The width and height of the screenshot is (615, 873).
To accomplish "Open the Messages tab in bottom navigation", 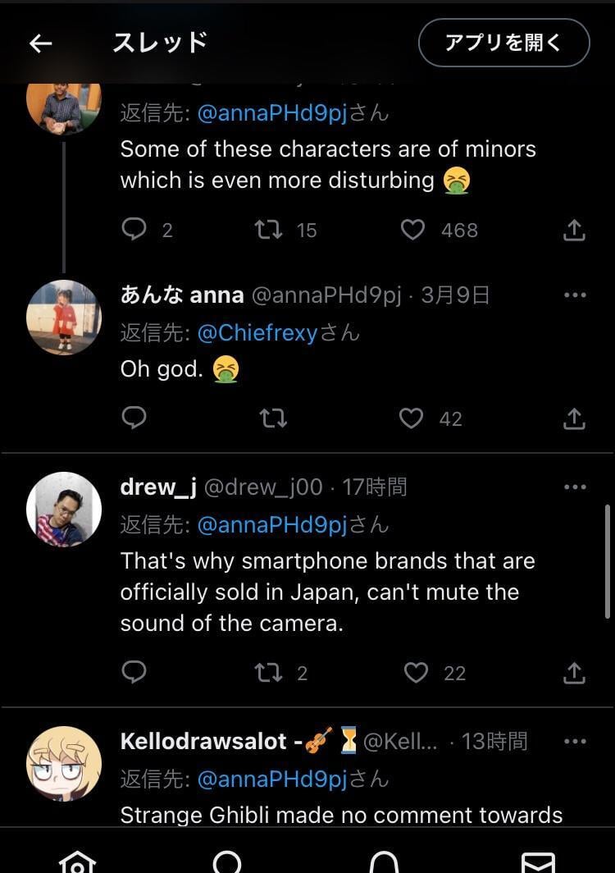I will 538,862.
